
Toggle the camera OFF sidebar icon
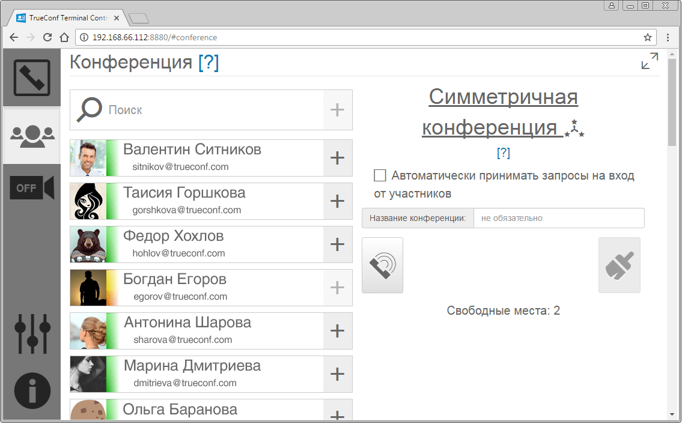pos(32,188)
